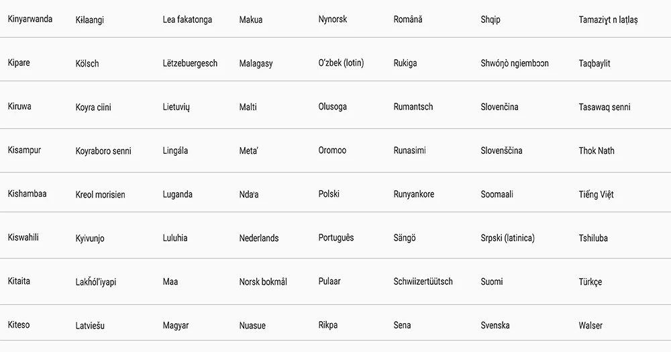Viewport: 671px width, 352px height.
Task: Select Nederlands from the list
Action: (x=259, y=238)
